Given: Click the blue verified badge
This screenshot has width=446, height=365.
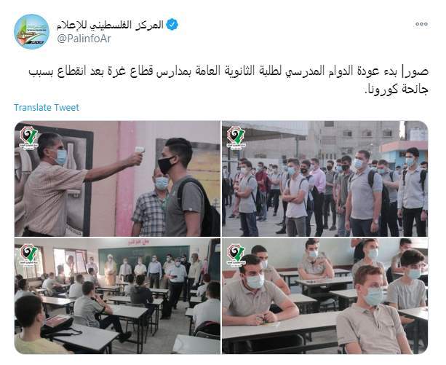Looking at the screenshot, I should (172, 25).
